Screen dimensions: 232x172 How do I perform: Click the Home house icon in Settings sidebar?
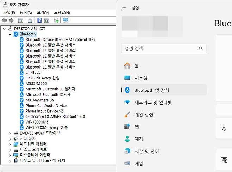pyautogui.click(x=127, y=65)
